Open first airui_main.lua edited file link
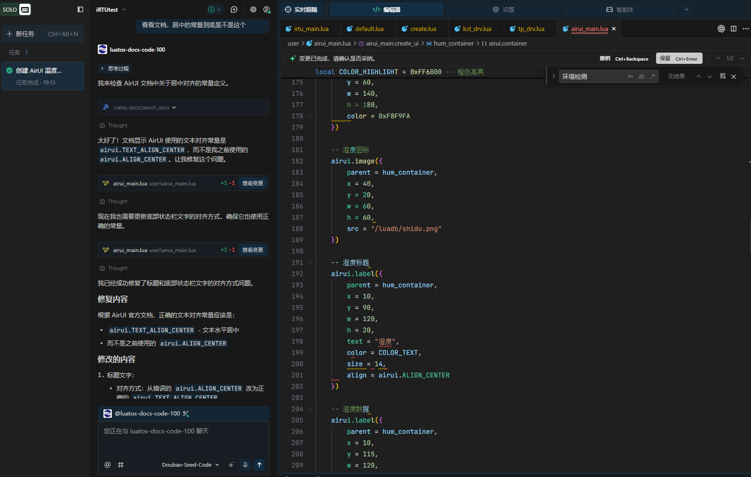751x477 pixels. [130, 184]
